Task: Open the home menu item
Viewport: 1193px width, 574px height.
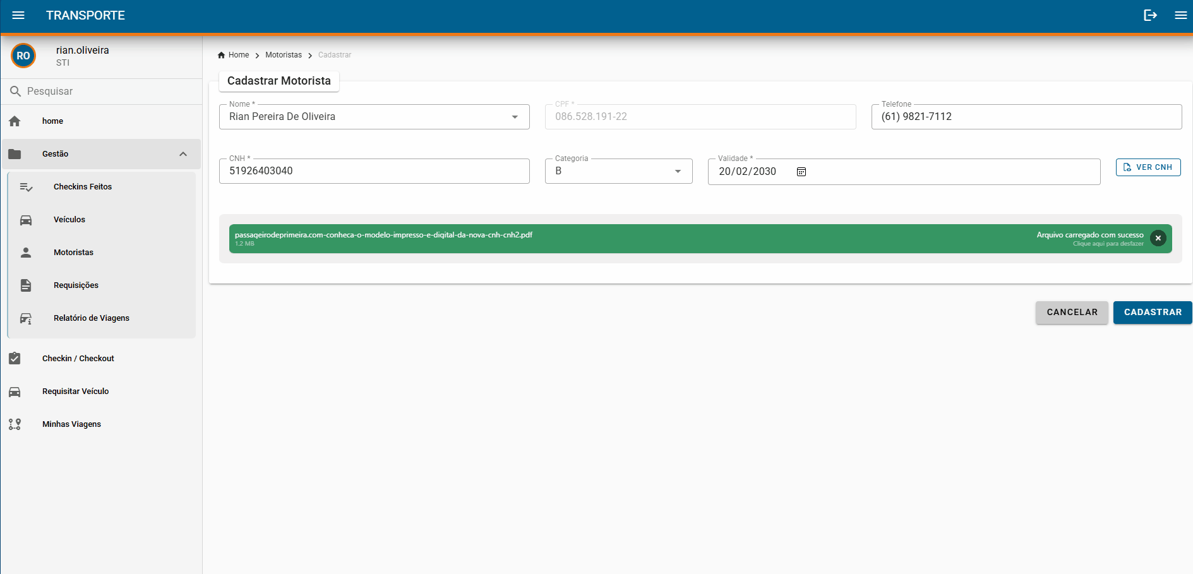Action: tap(101, 121)
